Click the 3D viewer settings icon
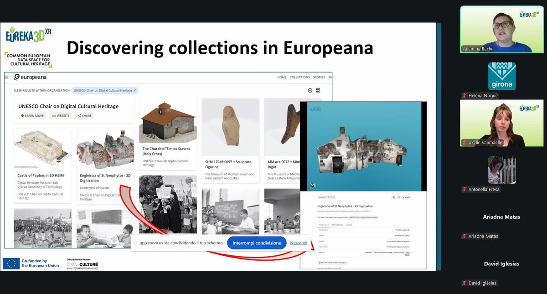The image size is (547, 294). 313,186
